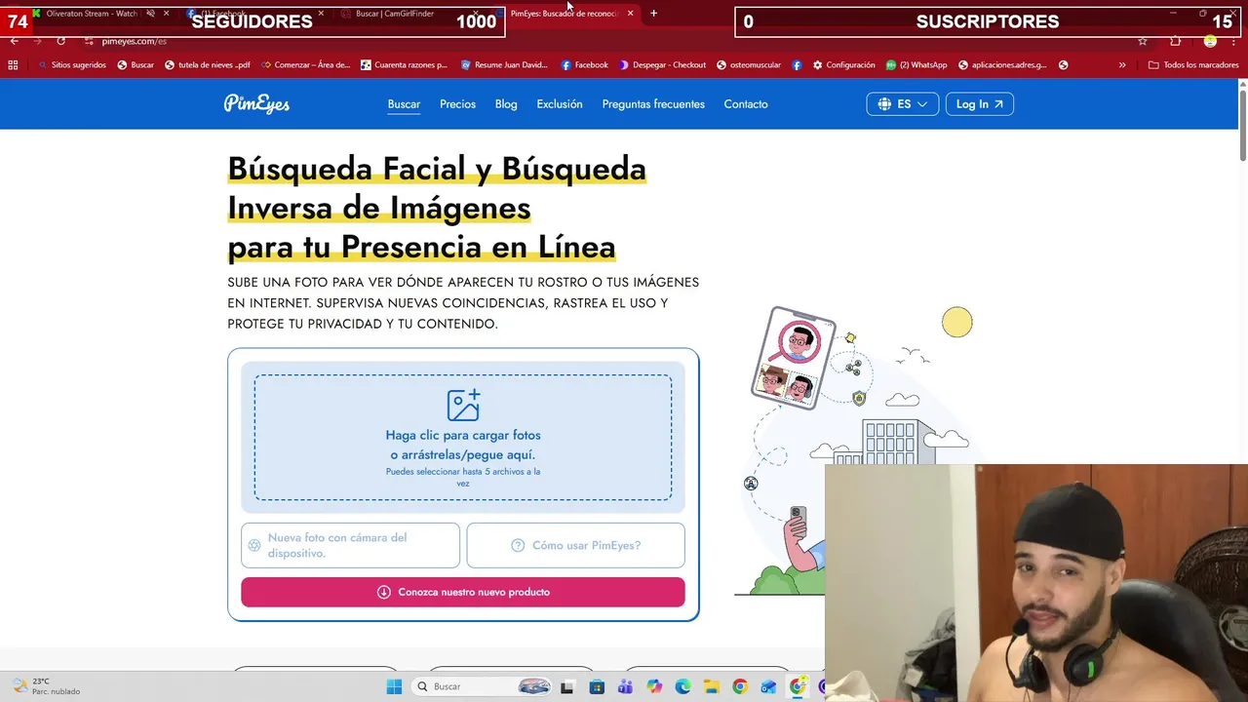Open Windows Start menu
The height and width of the screenshot is (702, 1248).
[394, 686]
